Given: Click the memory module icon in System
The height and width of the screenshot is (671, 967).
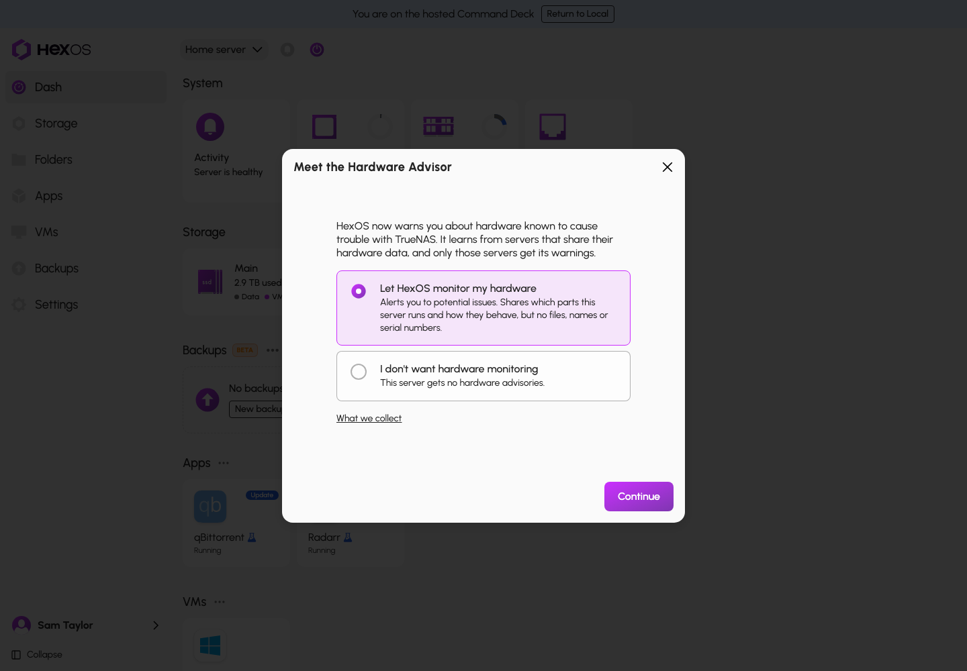Looking at the screenshot, I should [439, 126].
